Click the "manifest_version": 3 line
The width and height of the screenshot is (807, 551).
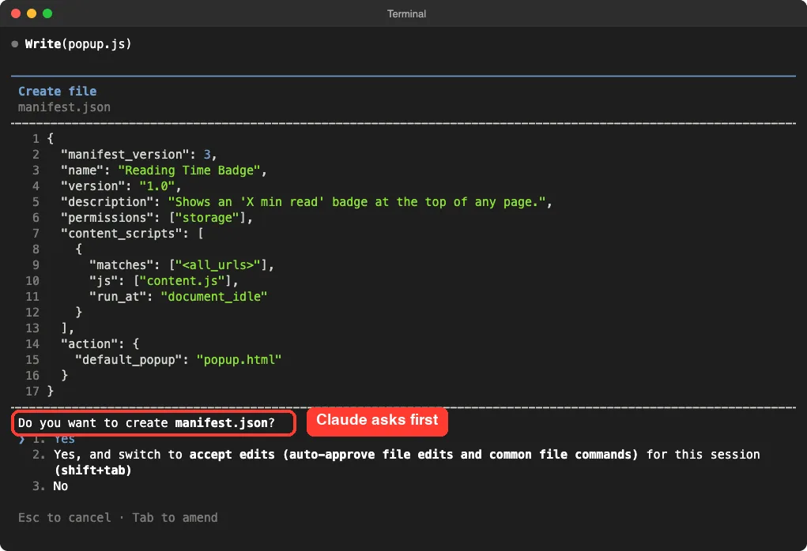click(139, 155)
